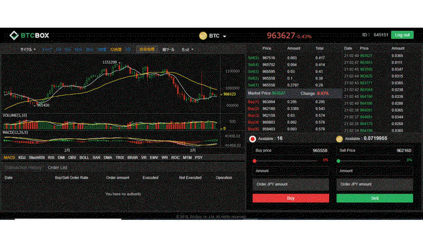Enable the KDJ indicator
Image resolution: width=423 pixels, height=247 pixels.
point(22,157)
